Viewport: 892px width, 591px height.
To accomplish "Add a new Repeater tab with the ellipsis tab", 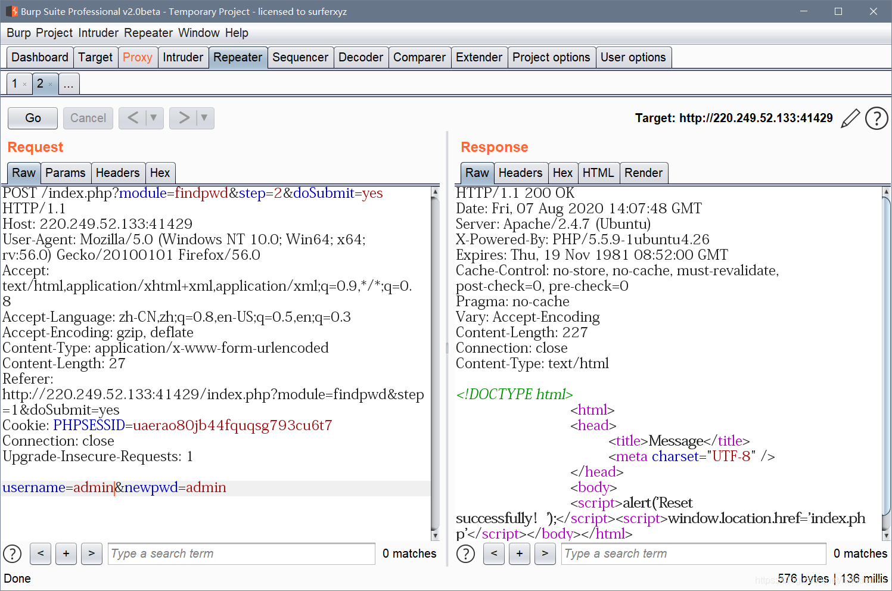I will tap(69, 83).
